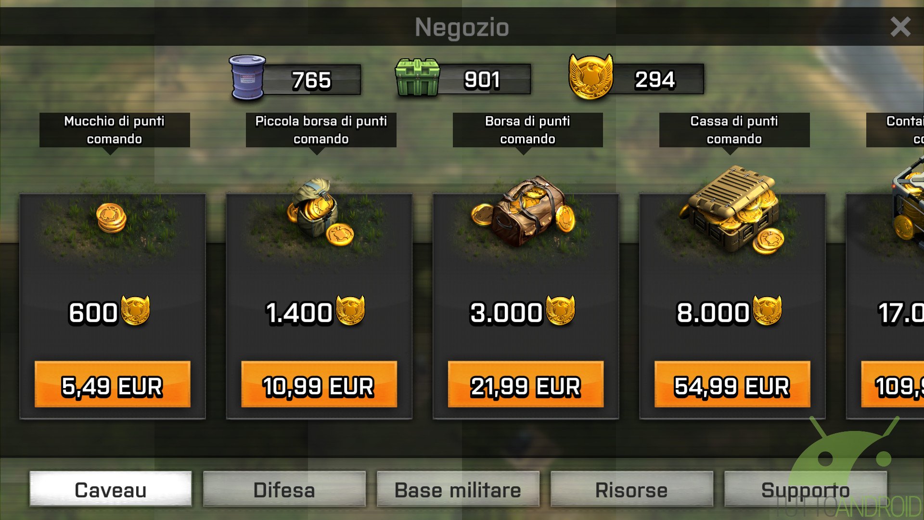This screenshot has width=924, height=520.
Task: Select the brown duffel bag of coins
Action: click(x=523, y=211)
